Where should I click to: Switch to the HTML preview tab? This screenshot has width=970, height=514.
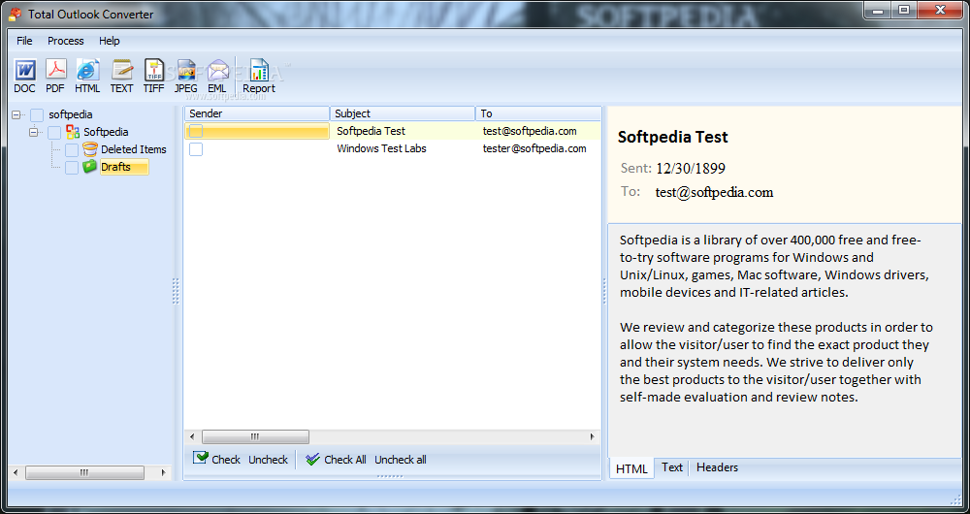631,468
